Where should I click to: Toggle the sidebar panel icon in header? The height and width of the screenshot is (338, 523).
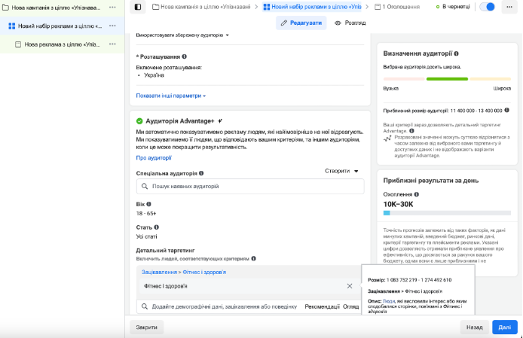(x=137, y=7)
